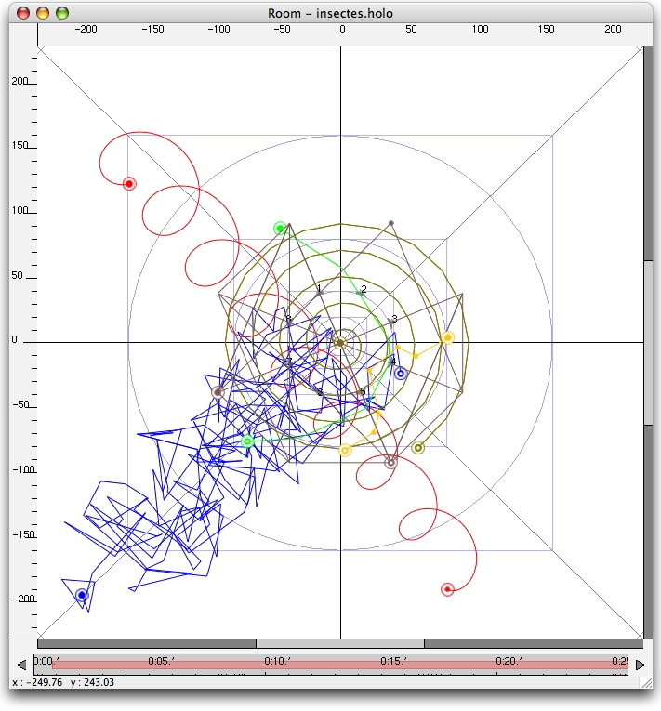661x711 pixels.
Task: Select the blue source point at the bottom left
Action: 82,595
